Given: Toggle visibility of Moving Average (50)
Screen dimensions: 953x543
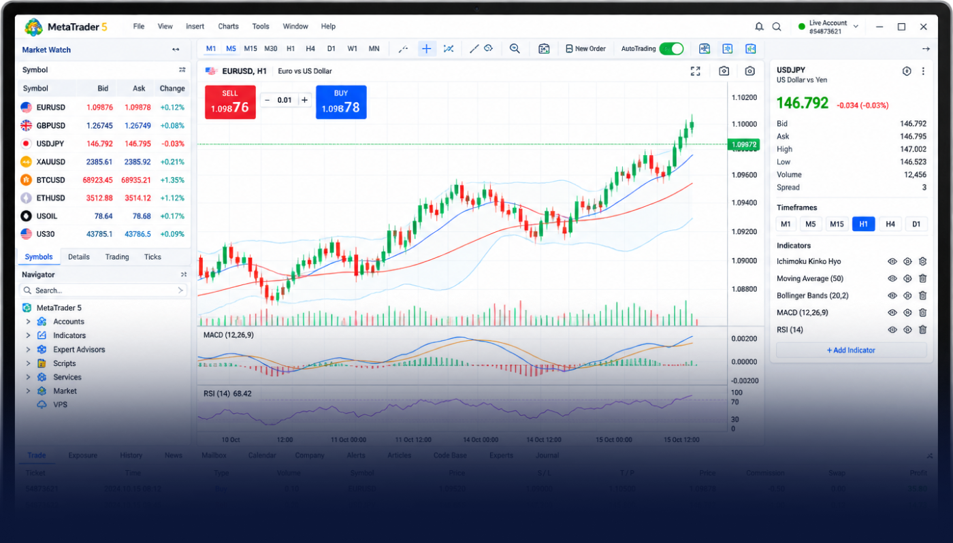Looking at the screenshot, I should pos(892,278).
